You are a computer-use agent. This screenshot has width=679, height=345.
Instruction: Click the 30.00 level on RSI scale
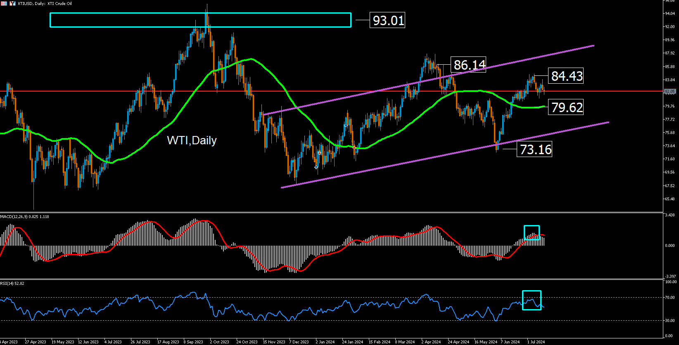click(x=670, y=320)
